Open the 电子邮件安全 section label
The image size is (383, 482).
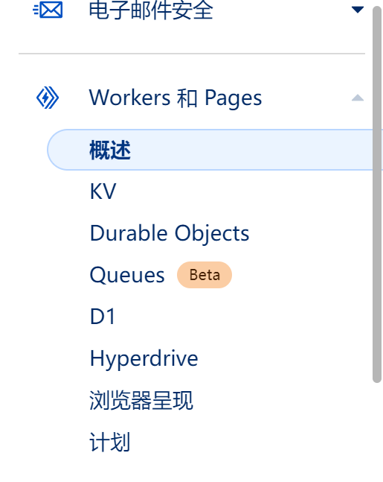pos(151,10)
